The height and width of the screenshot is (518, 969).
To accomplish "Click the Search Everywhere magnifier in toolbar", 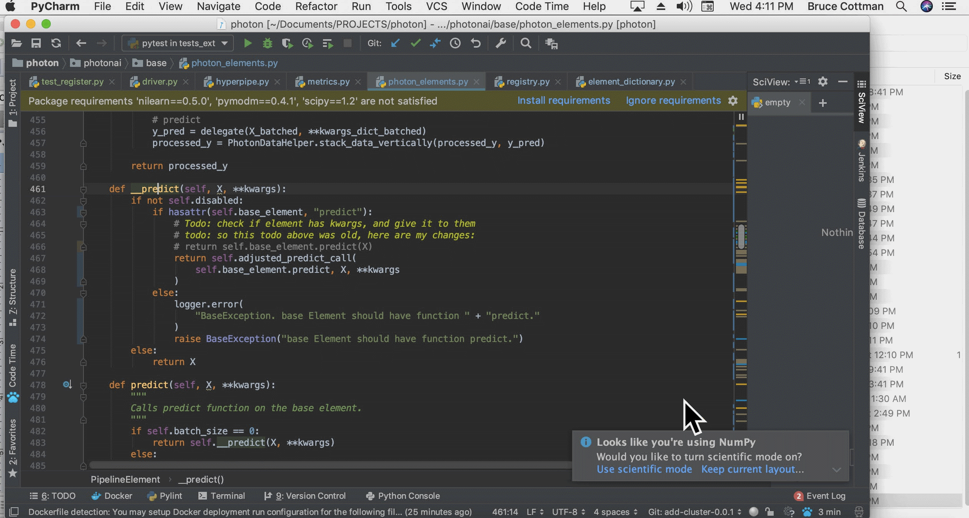I will (x=526, y=43).
